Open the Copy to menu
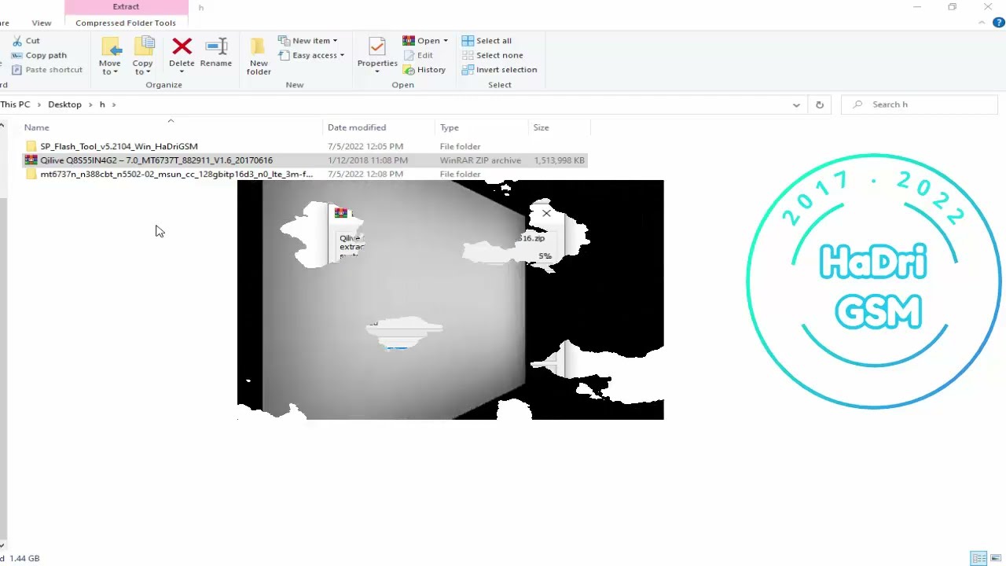Image resolution: width=1006 pixels, height=566 pixels. coord(143,56)
